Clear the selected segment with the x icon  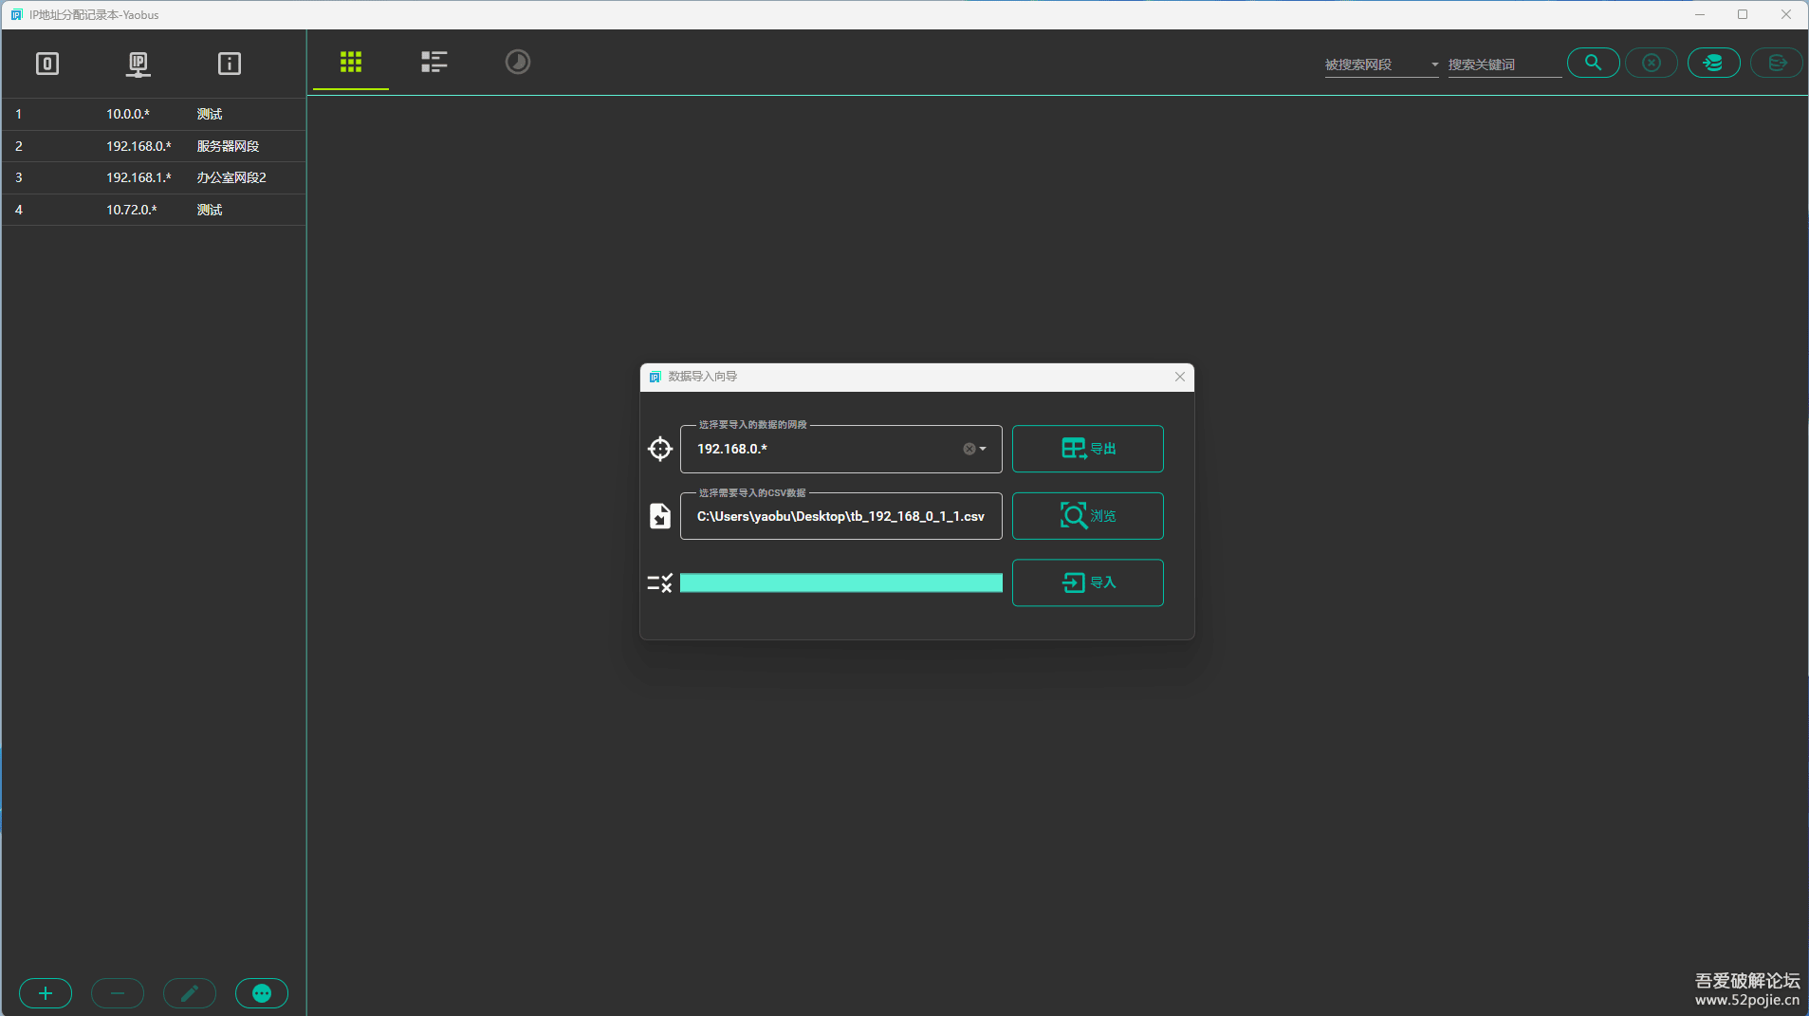(969, 449)
